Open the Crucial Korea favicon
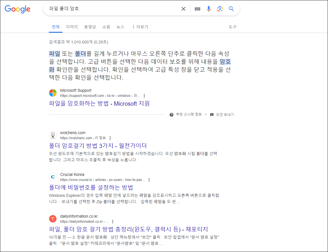The height and width of the screenshot is (252, 328). (53, 177)
